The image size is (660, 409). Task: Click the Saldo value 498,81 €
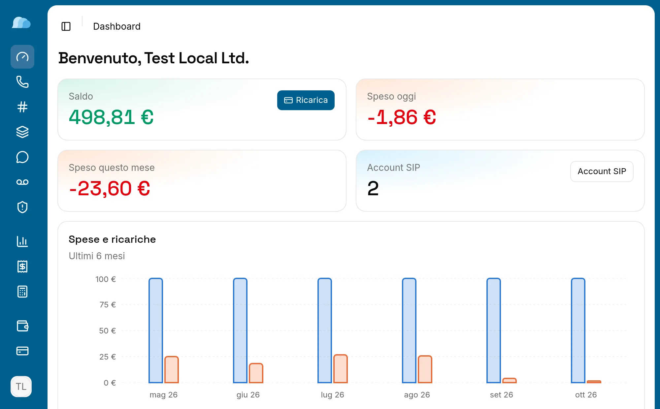(111, 117)
